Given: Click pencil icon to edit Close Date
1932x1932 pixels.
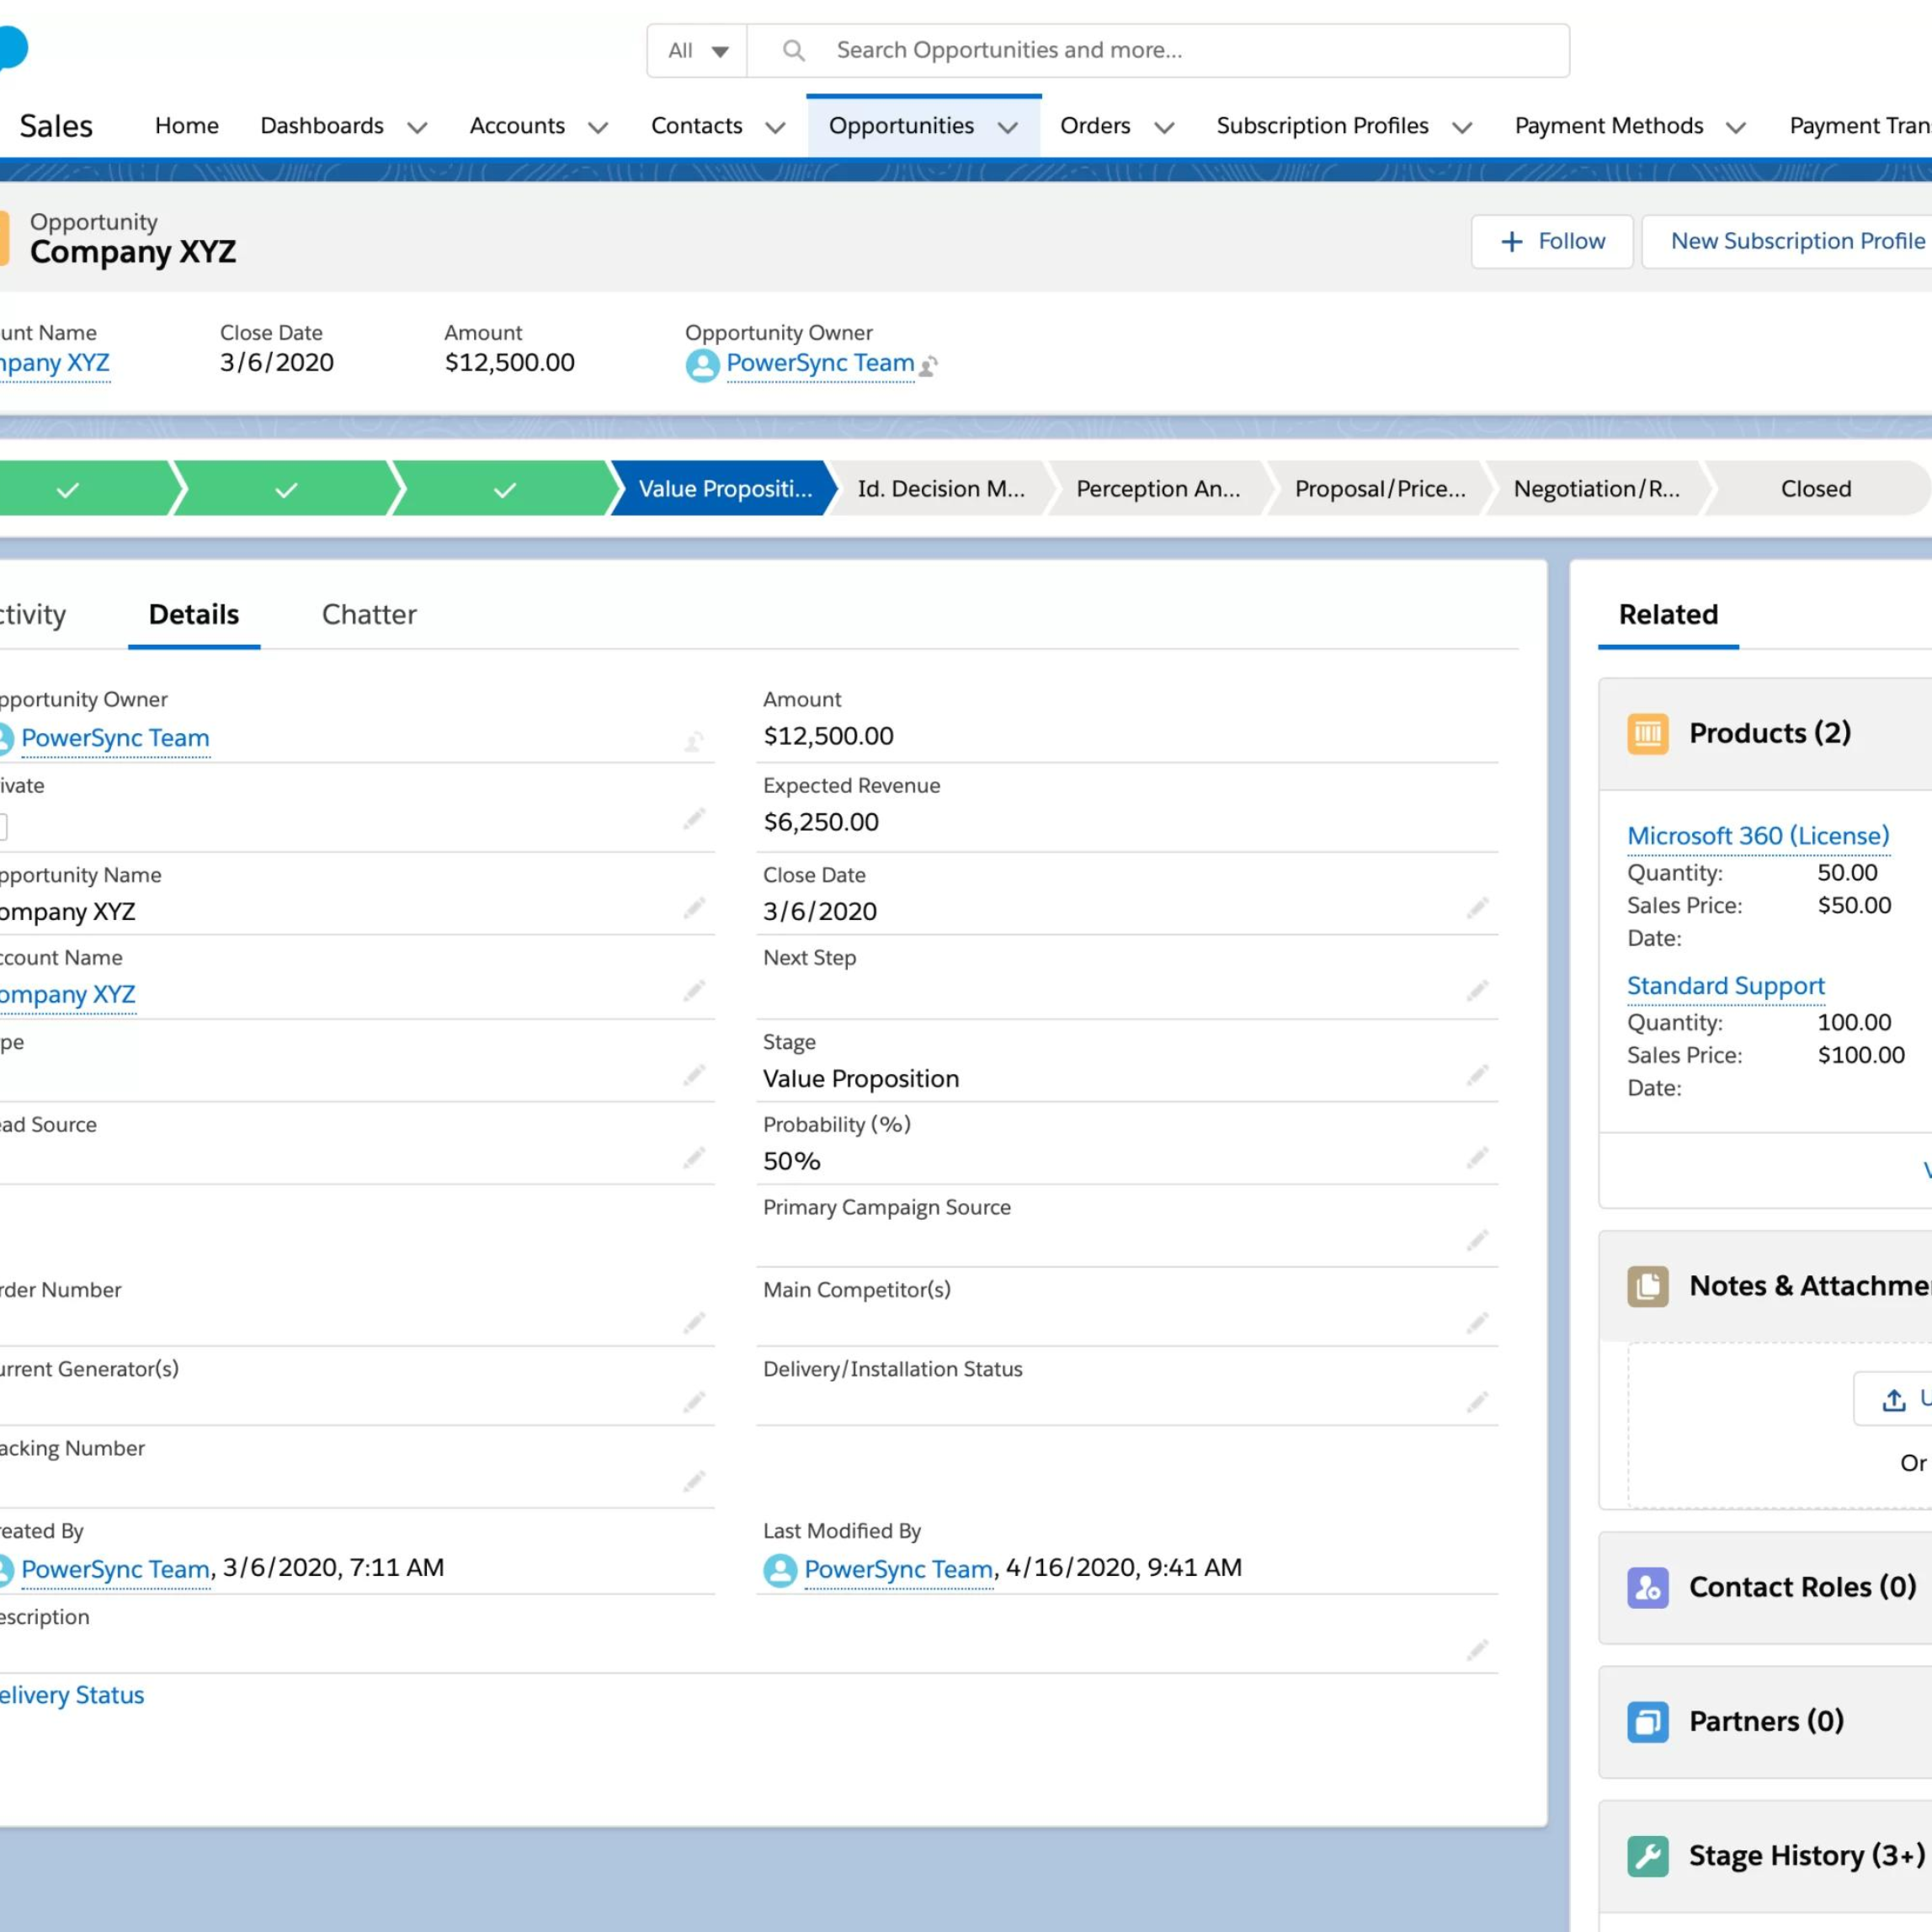Looking at the screenshot, I should 1477,908.
